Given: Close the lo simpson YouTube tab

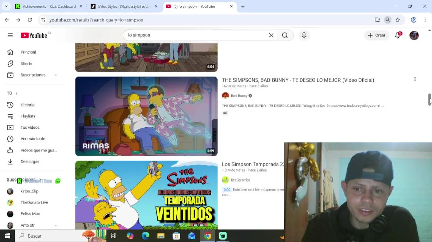Looking at the screenshot, I should tap(231, 6).
